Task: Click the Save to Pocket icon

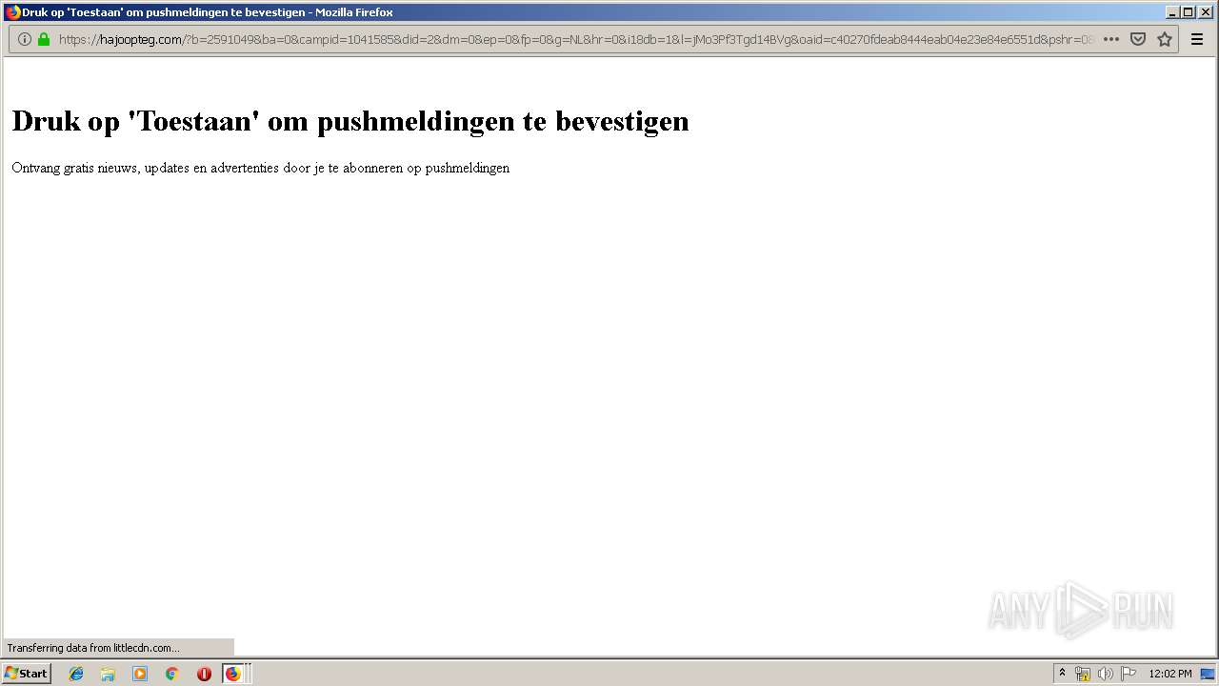Action: [1137, 39]
